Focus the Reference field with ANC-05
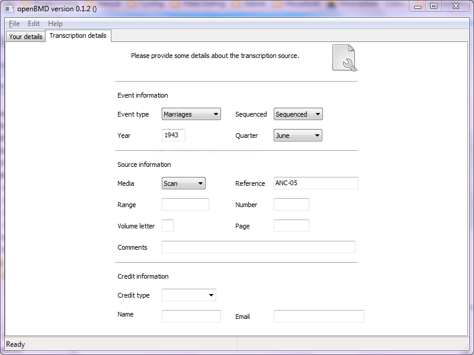The height and width of the screenshot is (355, 474). pos(316,183)
